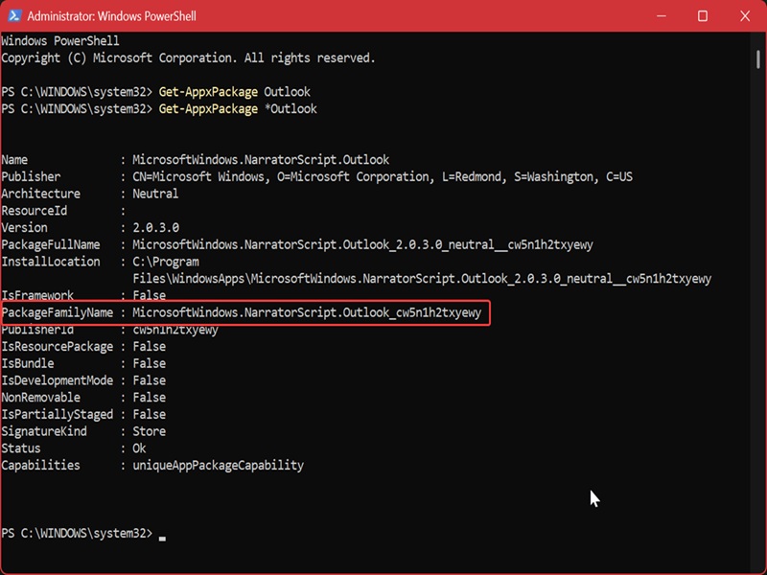Click "False" in the IsDevelopmentMode row
767x575 pixels.
[150, 380]
